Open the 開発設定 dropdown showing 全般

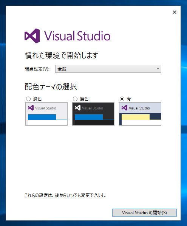[108, 69]
